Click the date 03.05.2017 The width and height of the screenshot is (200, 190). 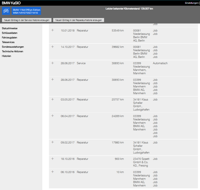tap(68, 99)
